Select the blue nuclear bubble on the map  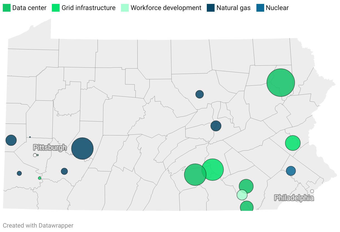(x=291, y=171)
